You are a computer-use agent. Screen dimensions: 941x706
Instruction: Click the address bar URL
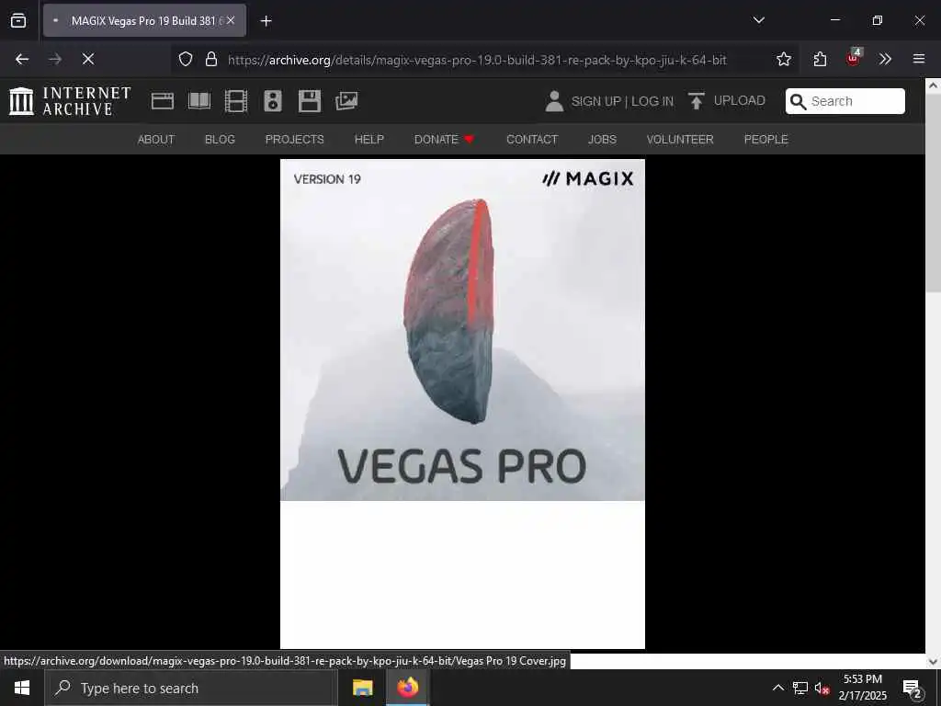(x=477, y=60)
